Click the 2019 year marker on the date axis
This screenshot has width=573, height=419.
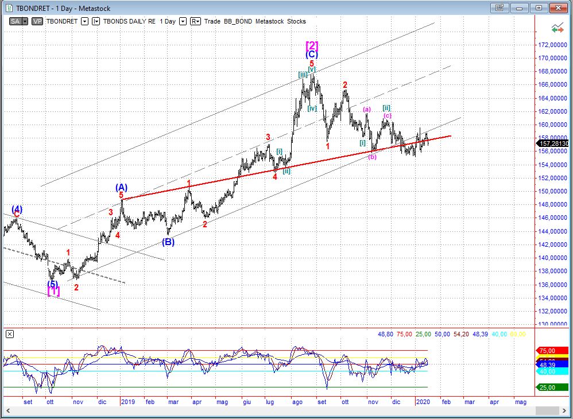128,402
